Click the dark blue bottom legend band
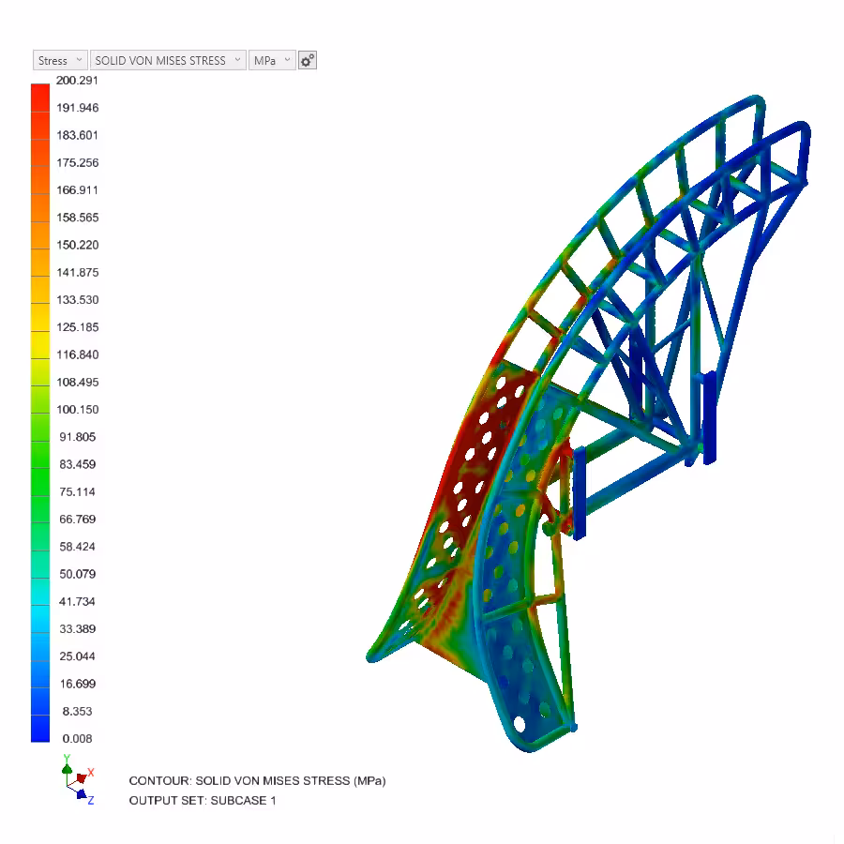Viewport: 844px width, 844px height. tap(40, 729)
